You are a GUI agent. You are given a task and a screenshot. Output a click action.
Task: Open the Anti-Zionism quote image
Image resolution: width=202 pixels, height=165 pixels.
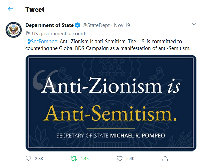[111, 103]
